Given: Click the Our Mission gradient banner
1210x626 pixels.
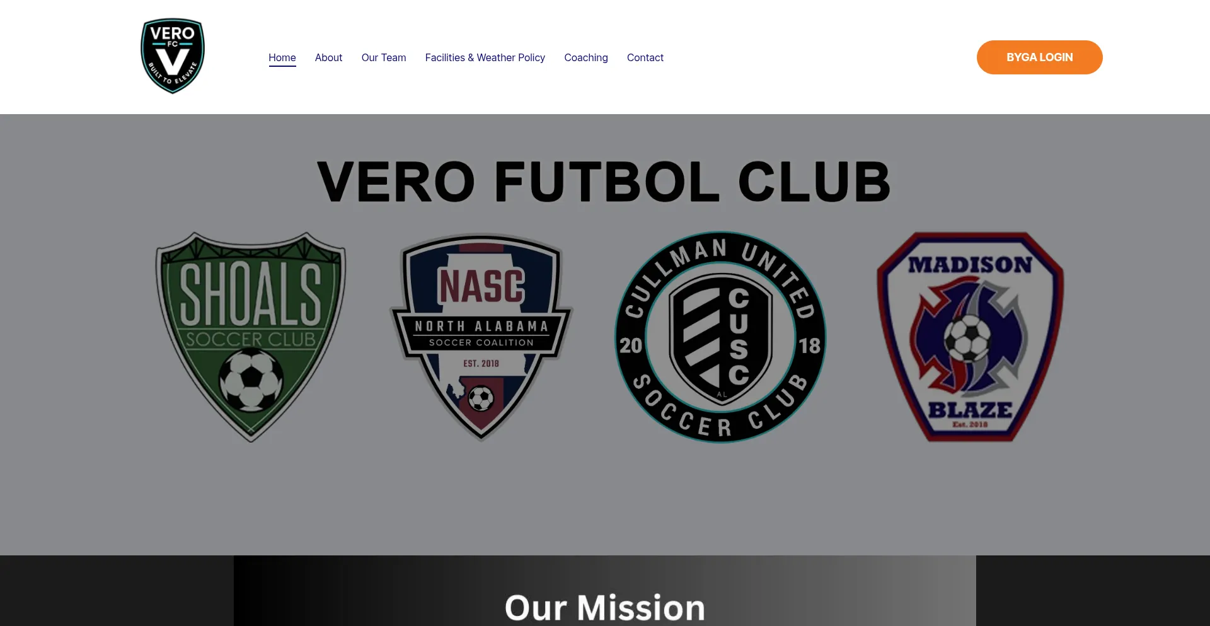Looking at the screenshot, I should [605, 591].
